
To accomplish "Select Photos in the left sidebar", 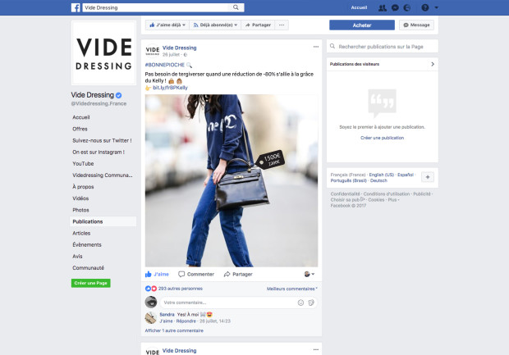I will click(x=80, y=210).
